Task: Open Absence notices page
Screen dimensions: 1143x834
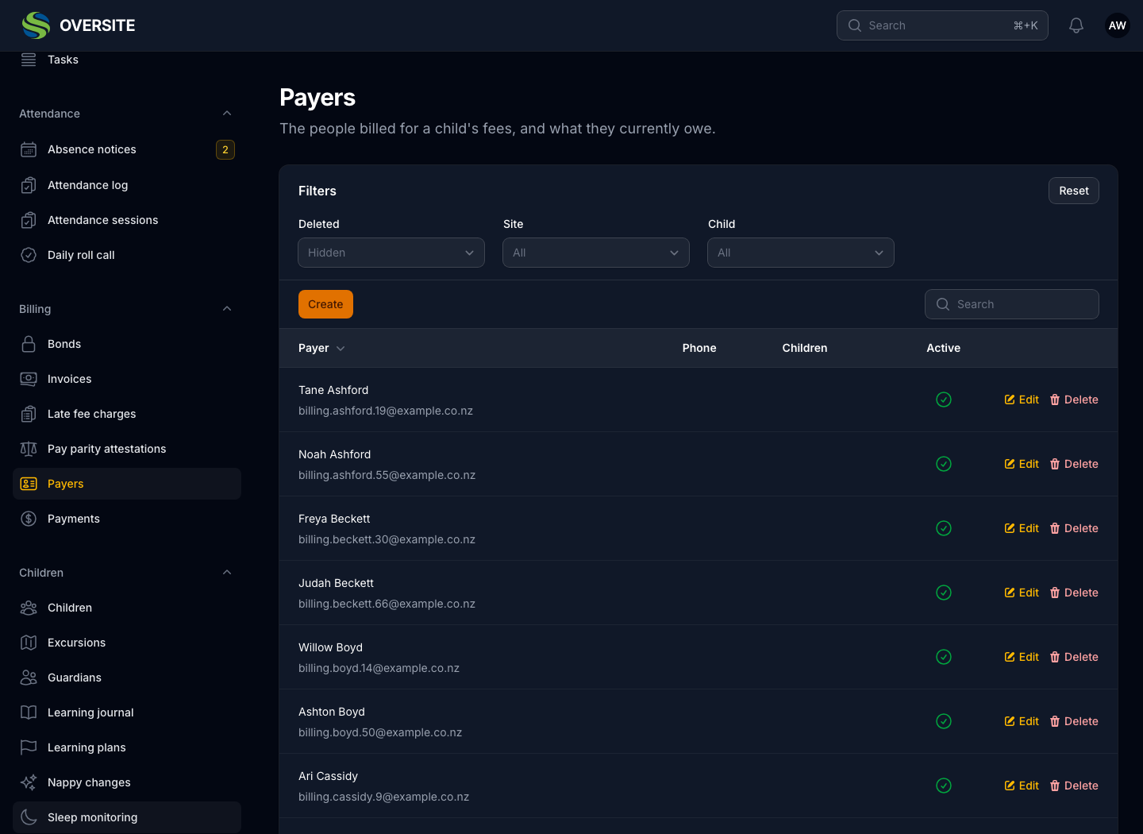Action: (127, 149)
